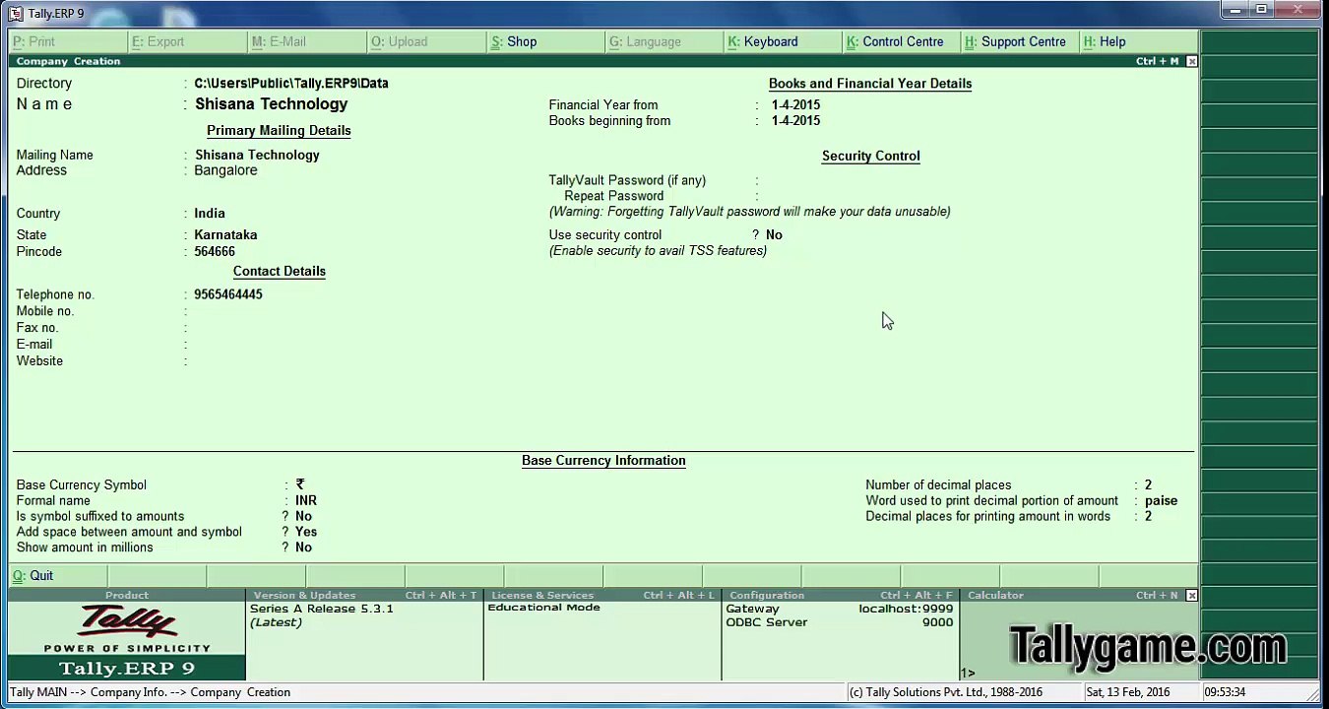Click the Gateway localhost:9999 entry
Image resolution: width=1329 pixels, height=709 pixels.
(x=840, y=609)
